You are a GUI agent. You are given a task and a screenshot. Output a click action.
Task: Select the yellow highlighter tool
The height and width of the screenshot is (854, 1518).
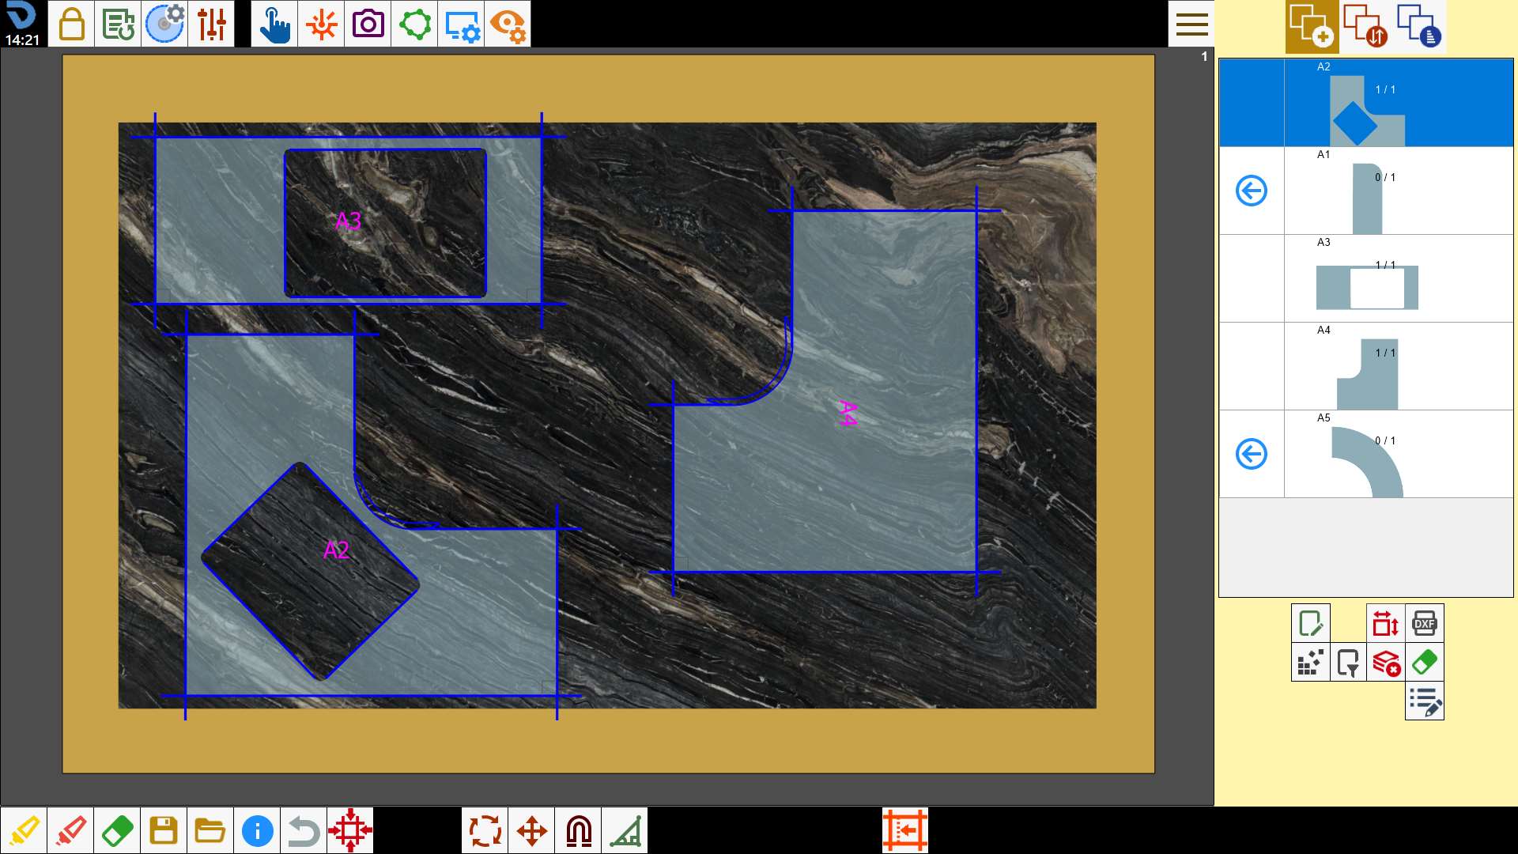pos(24,830)
